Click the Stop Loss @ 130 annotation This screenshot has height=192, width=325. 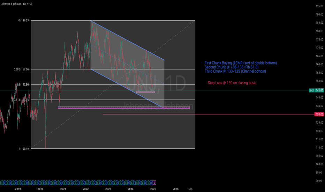click(232, 83)
